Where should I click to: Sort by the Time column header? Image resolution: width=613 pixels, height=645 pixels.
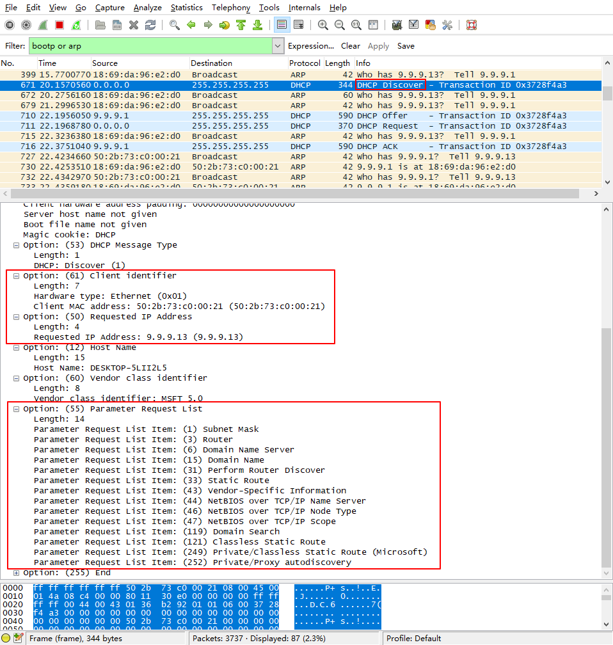tap(64, 63)
